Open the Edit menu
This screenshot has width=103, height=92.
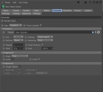pyautogui.click(x=14, y=3)
